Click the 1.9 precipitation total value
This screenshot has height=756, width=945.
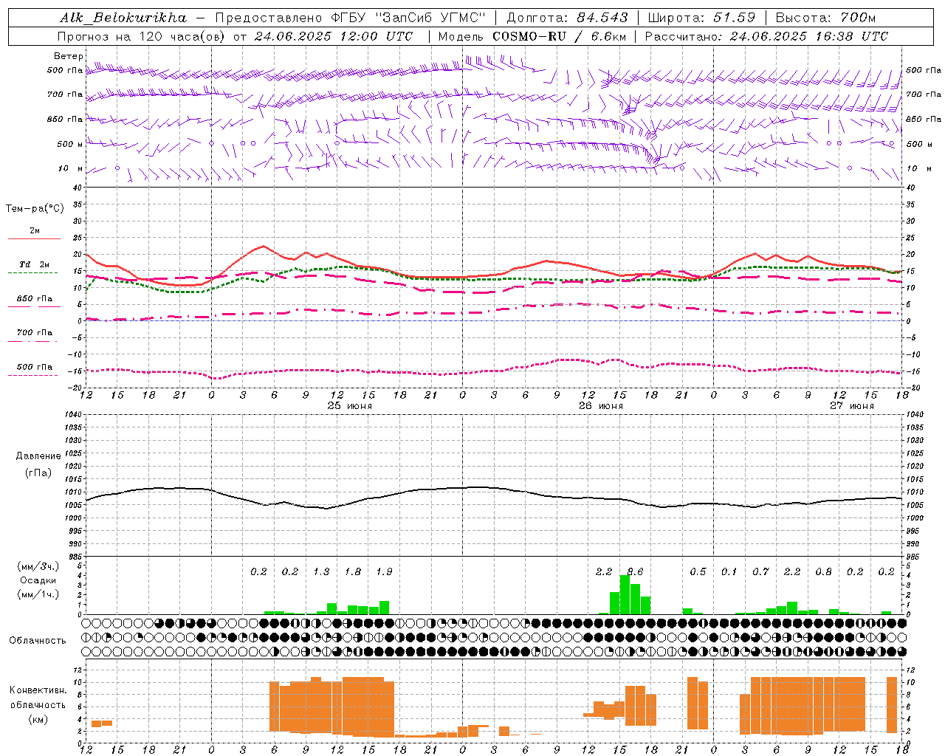point(384,572)
